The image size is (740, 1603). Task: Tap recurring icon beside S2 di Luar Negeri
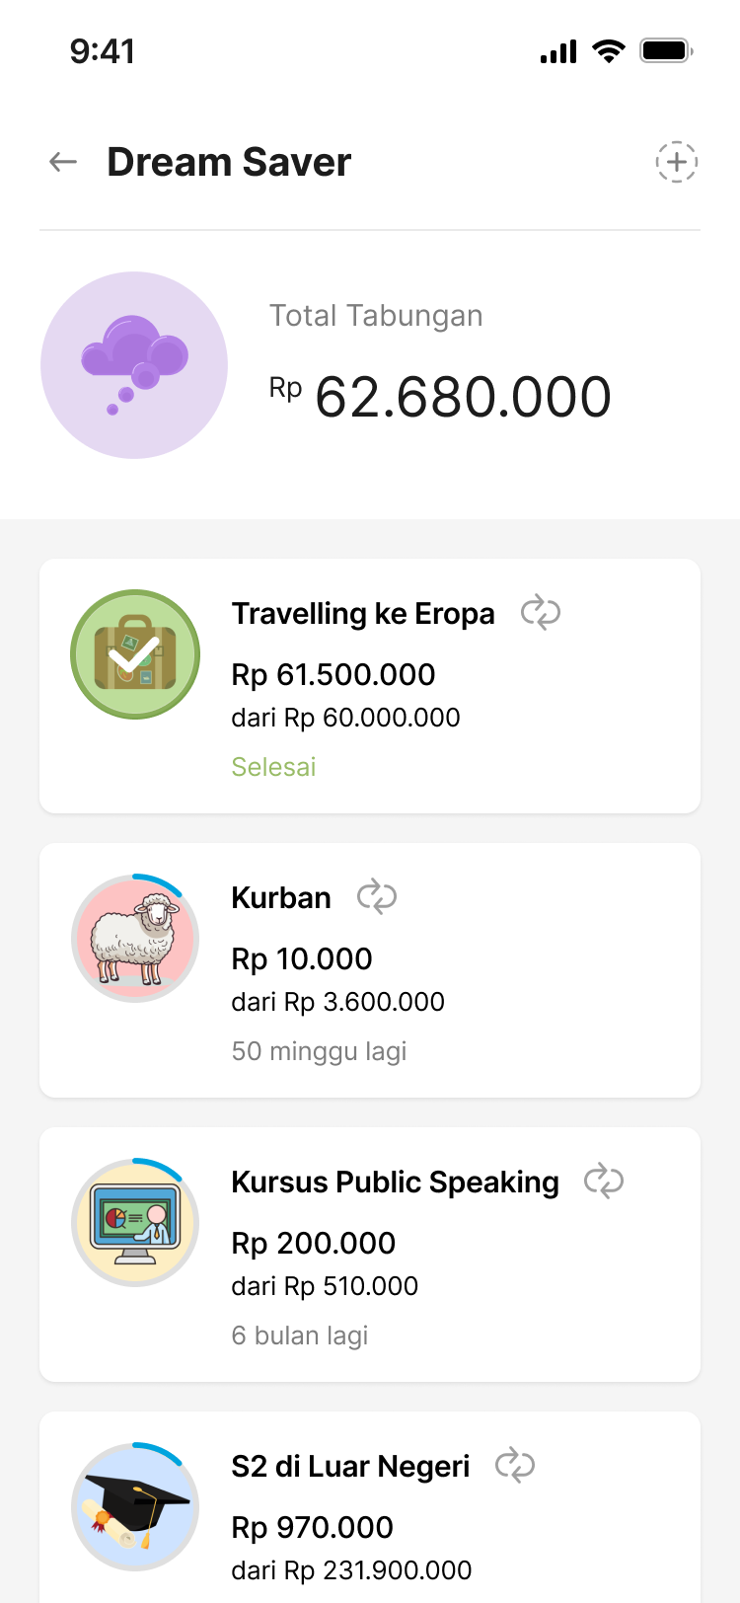pyautogui.click(x=515, y=1465)
